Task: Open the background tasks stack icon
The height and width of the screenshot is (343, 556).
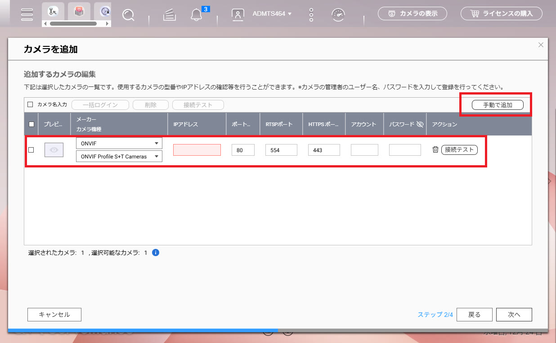Action: tap(169, 14)
